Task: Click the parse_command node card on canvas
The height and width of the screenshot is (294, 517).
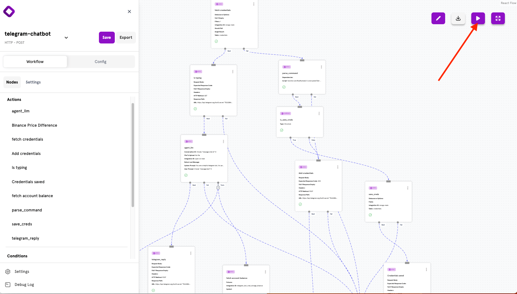Action: pyautogui.click(x=302, y=77)
